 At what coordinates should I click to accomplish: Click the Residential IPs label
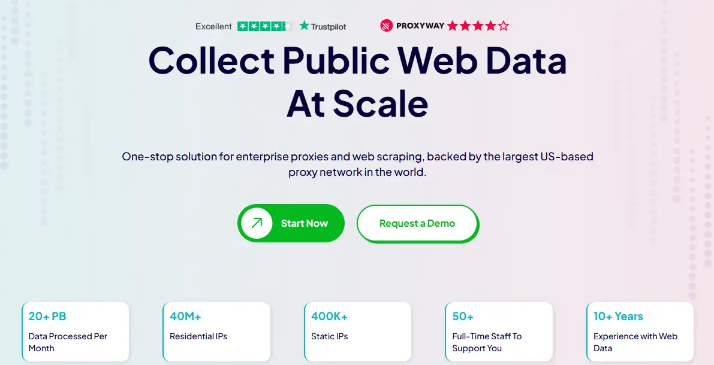tap(198, 336)
